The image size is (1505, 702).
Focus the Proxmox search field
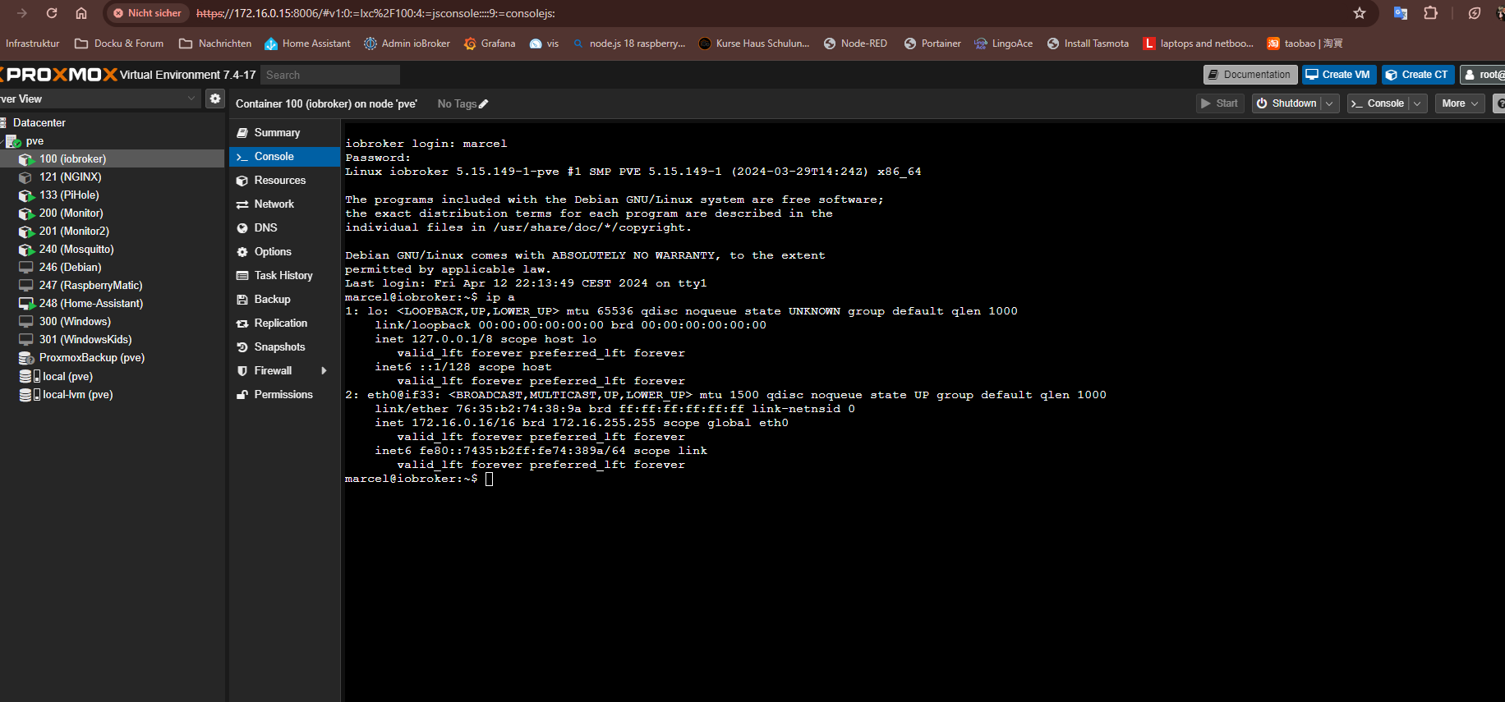(330, 75)
